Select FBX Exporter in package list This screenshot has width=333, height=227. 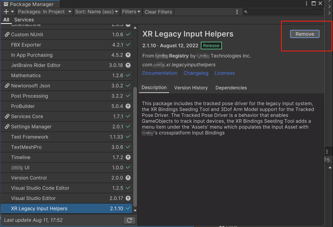tap(26, 45)
